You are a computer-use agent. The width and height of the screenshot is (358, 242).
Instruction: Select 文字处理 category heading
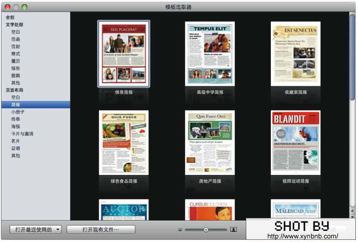pos(14,25)
